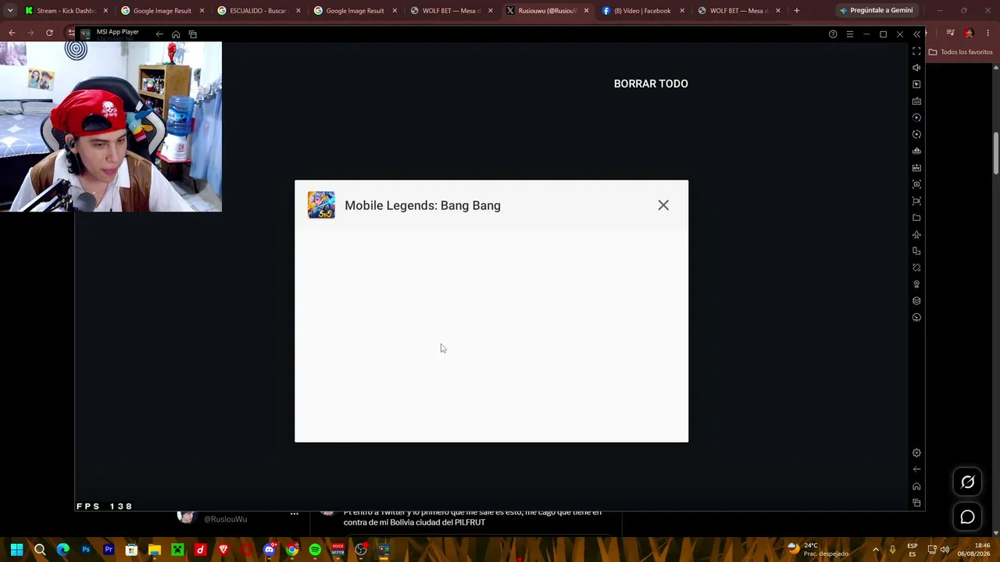Open Spotify from the taskbar
Screen dimensions: 1000x562
coord(315,550)
